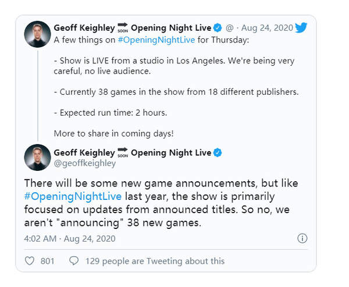This screenshot has height=287, width=349.
Task: Click the Aug 24, 2020 date in header
Action: coord(267,28)
